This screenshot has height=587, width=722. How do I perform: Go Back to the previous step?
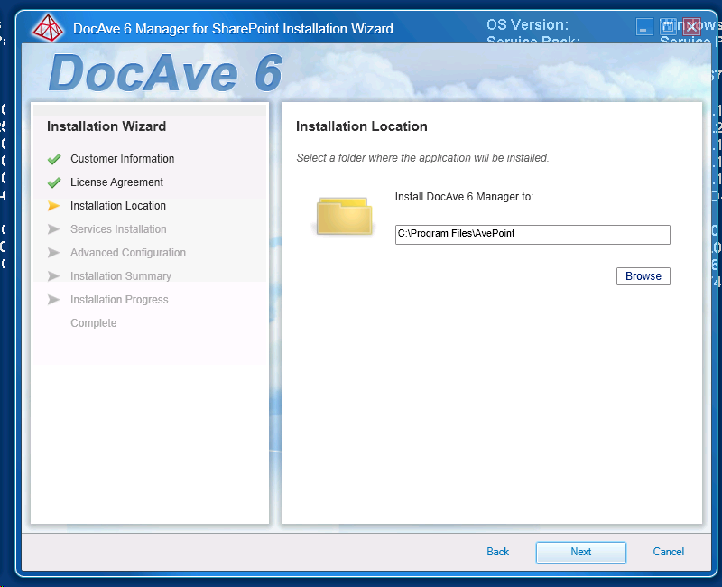pos(497,552)
